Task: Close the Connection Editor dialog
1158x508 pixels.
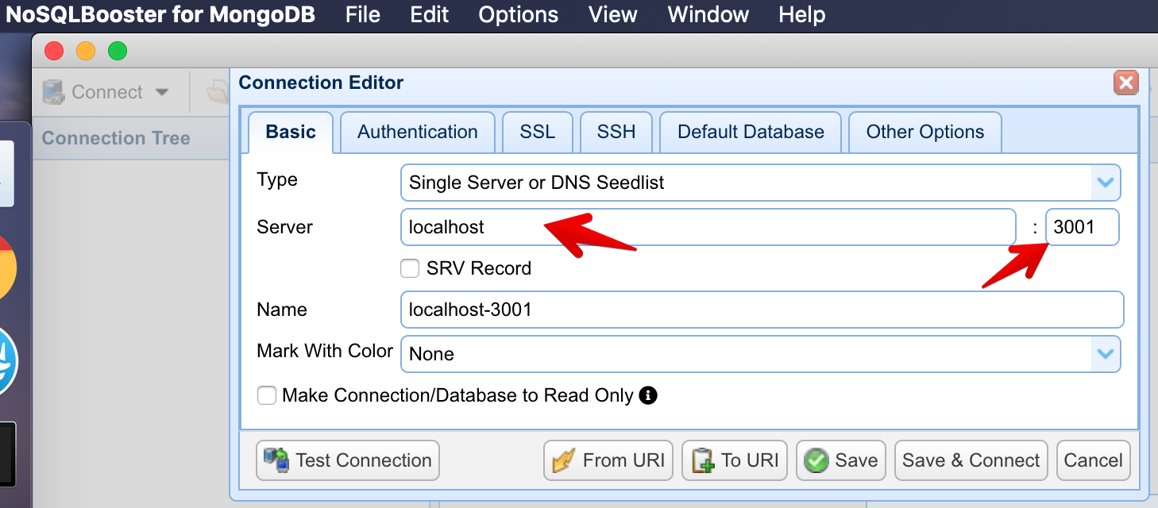Action: tap(1125, 83)
